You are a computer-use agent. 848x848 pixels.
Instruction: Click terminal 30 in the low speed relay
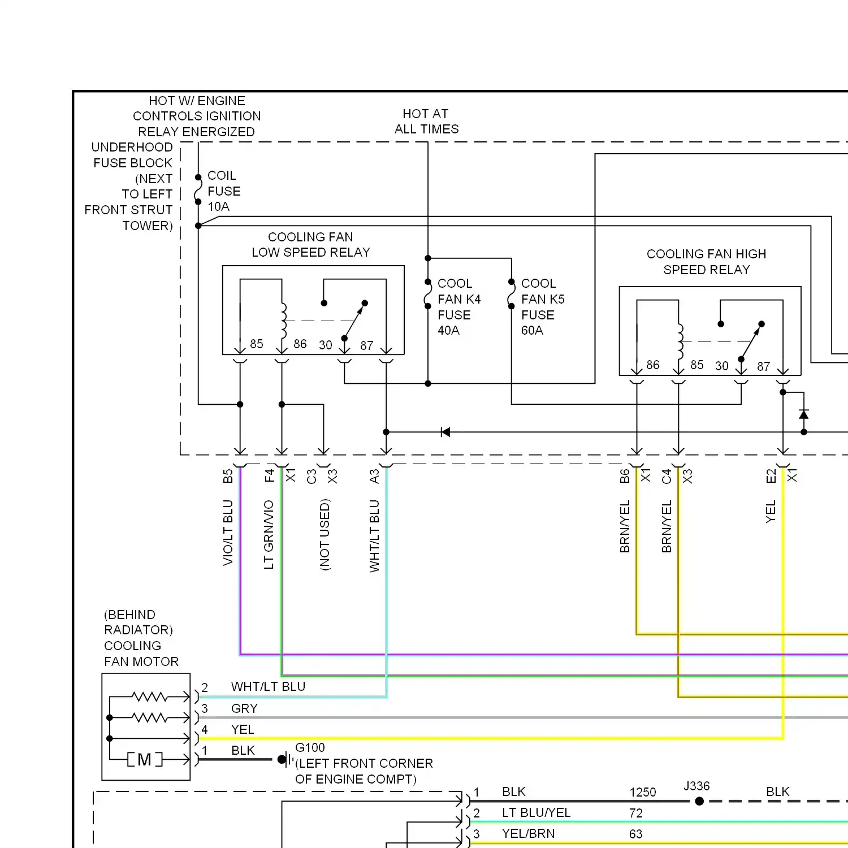(326, 345)
